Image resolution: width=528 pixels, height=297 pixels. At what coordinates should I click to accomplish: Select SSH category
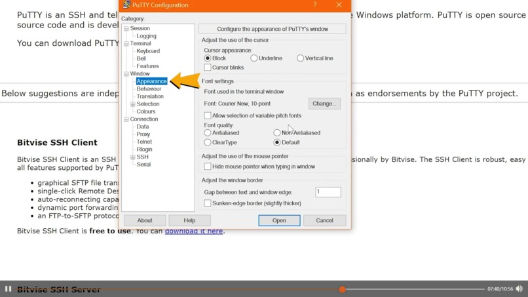click(142, 157)
